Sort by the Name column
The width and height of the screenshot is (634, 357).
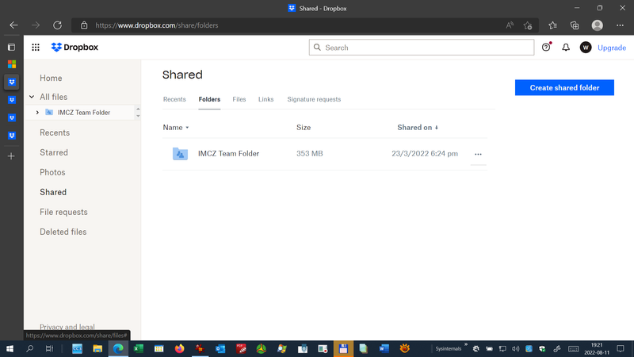pyautogui.click(x=175, y=128)
